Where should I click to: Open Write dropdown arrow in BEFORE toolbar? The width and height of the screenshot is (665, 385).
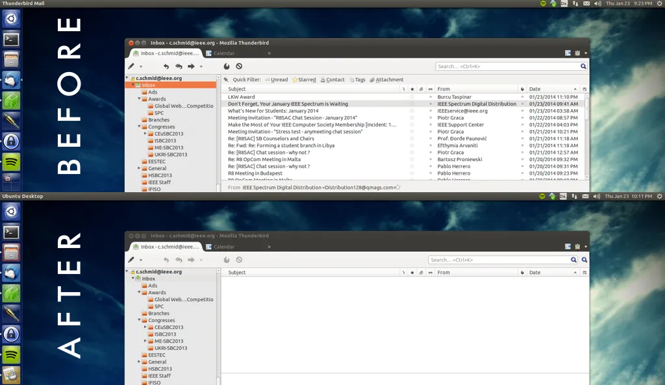pos(141,67)
